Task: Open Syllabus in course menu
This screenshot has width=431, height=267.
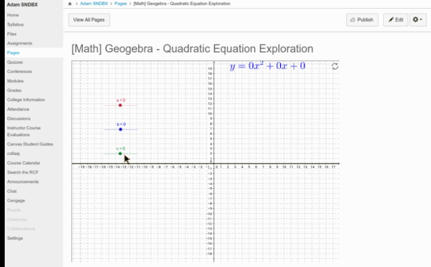Action: pyautogui.click(x=15, y=24)
